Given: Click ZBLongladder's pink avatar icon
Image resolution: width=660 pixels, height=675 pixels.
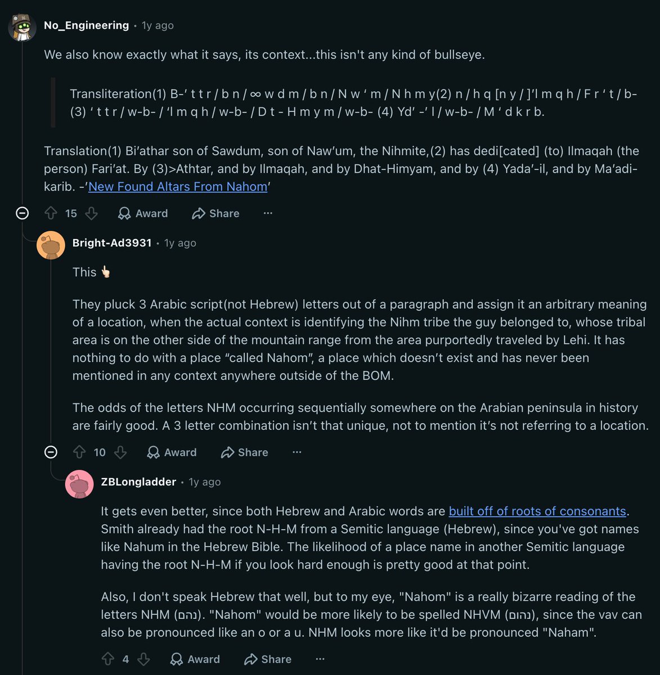Looking at the screenshot, I should pyautogui.click(x=79, y=484).
